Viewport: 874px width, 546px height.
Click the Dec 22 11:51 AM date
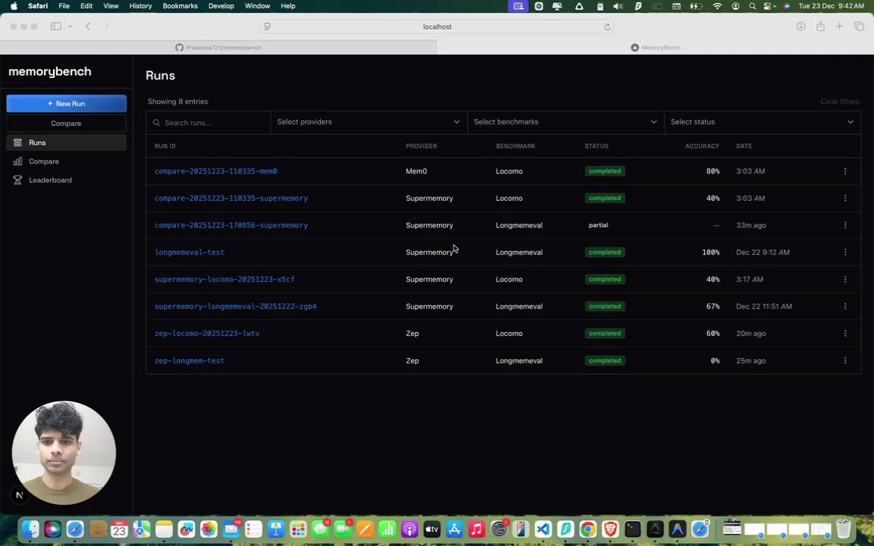[x=764, y=306]
